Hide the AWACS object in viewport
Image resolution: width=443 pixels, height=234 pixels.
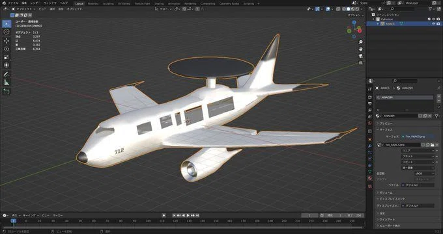(x=434, y=24)
